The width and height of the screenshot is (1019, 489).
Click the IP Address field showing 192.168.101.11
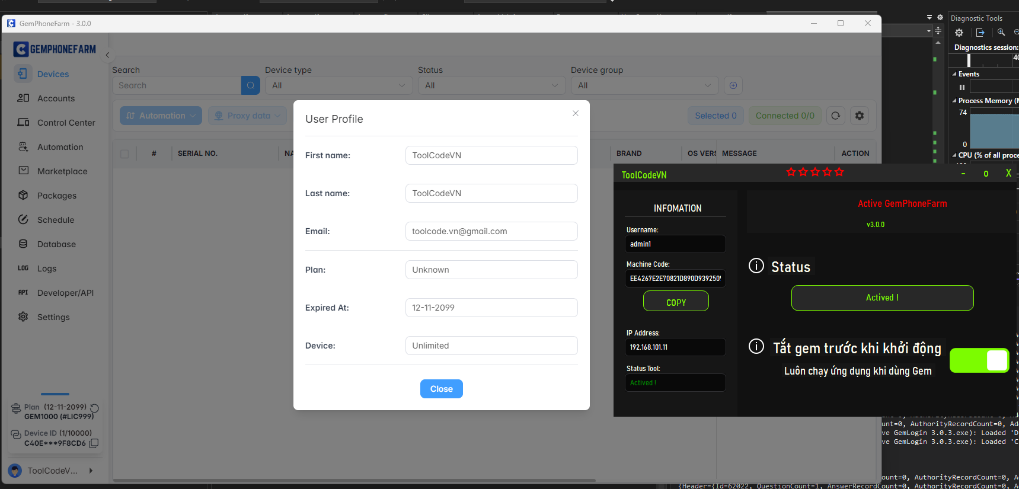(675, 347)
